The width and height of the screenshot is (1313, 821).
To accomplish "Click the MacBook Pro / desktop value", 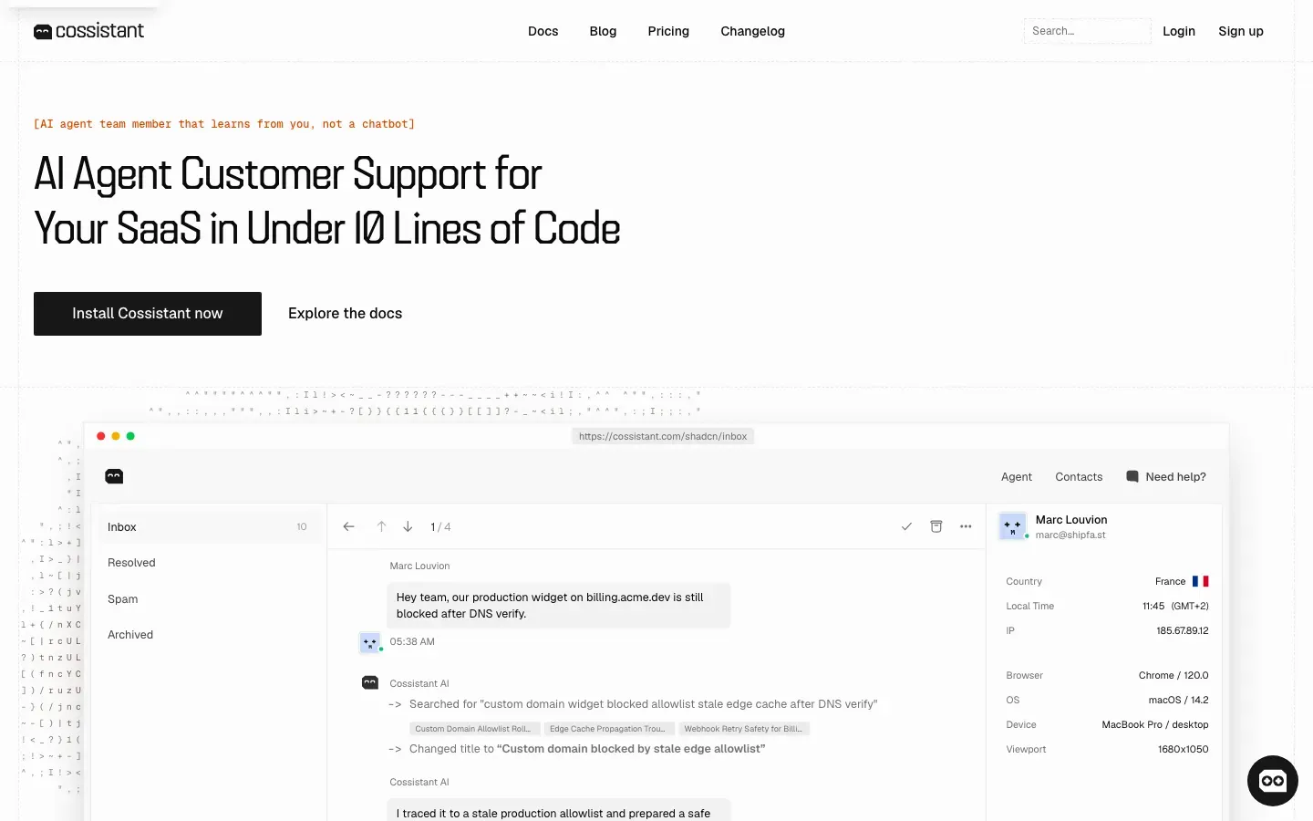I will coord(1155,724).
